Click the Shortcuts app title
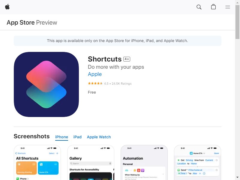The width and height of the screenshot is (240, 180). pyautogui.click(x=105, y=59)
